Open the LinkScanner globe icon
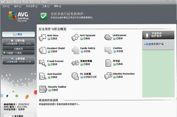The image size is (177, 117). (x=108, y=37)
